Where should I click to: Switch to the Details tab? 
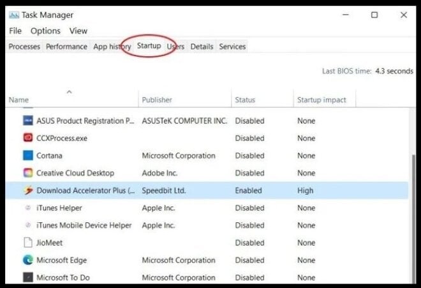tap(202, 47)
